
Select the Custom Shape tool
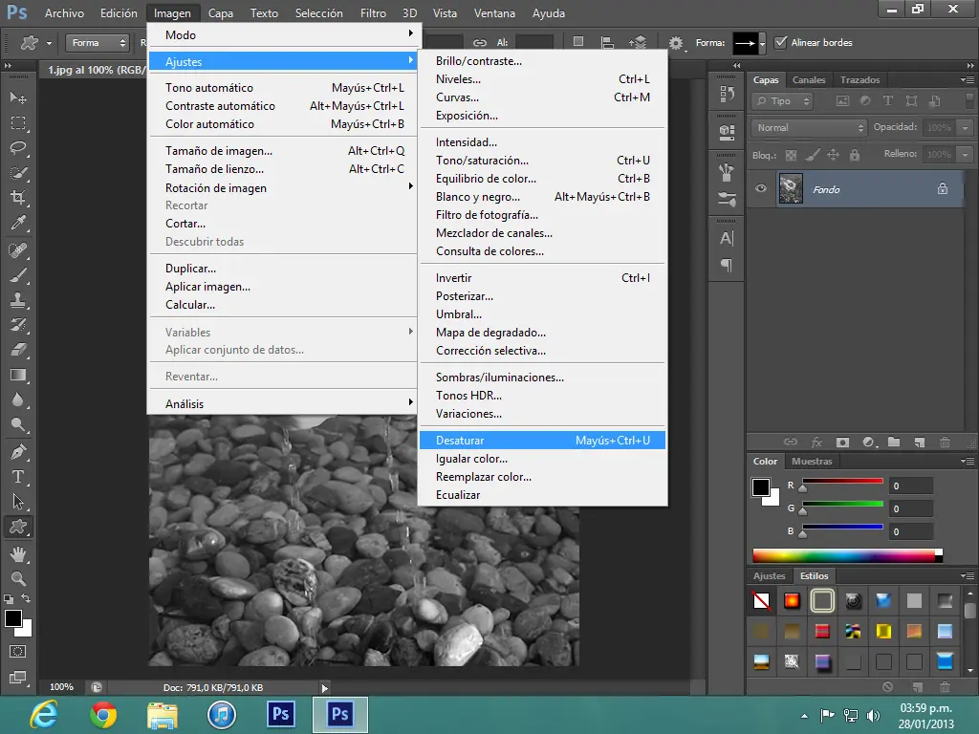18,527
